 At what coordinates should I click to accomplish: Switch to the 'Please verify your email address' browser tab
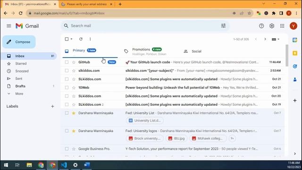pyautogui.click(x=87, y=4)
